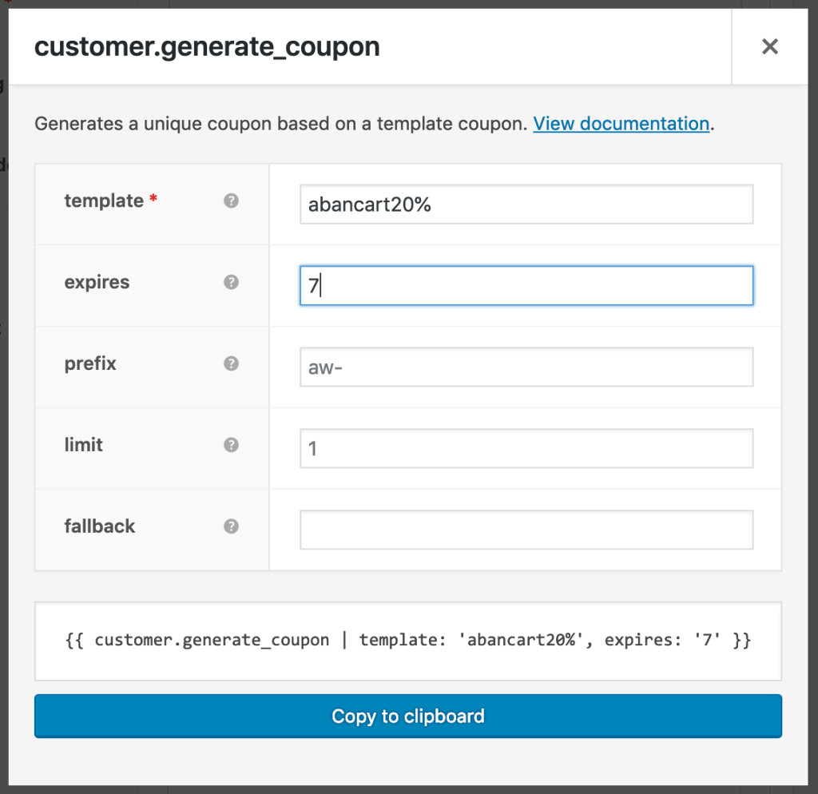Click the help icon next to prefix
818x794 pixels.
(x=231, y=363)
